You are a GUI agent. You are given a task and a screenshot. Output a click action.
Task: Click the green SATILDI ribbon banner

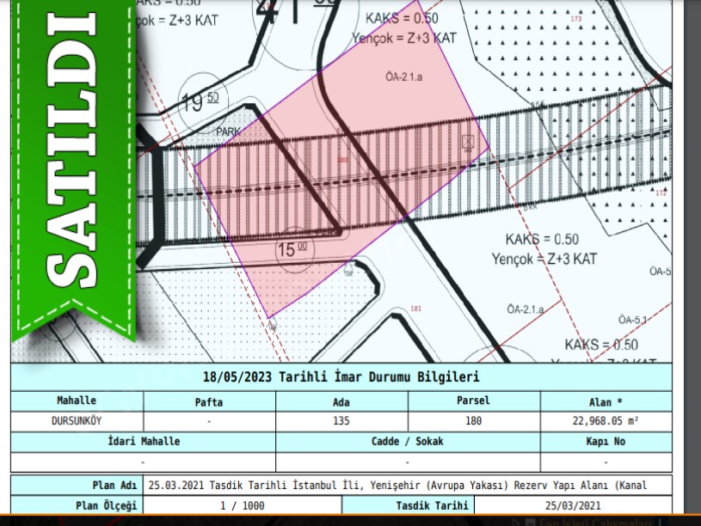click(x=73, y=172)
